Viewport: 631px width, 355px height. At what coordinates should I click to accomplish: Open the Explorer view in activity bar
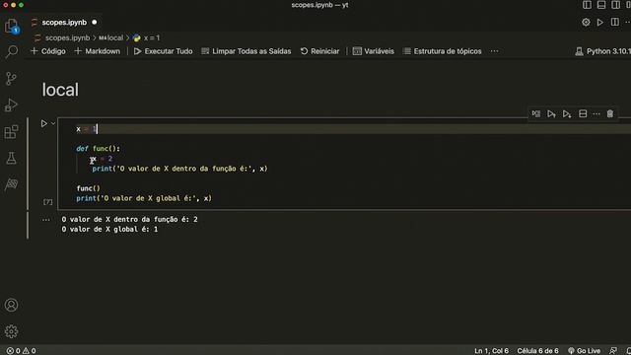[11, 26]
